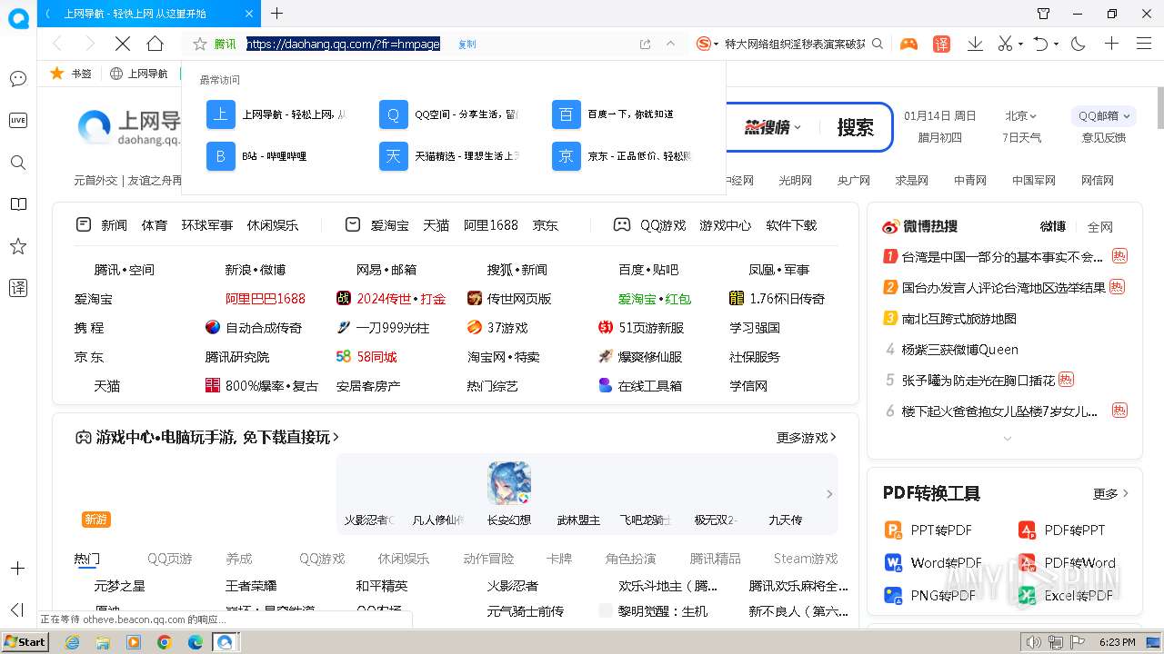This screenshot has height=654, width=1164.
Task: Add app with plus in left sidebar
Action: click(17, 568)
